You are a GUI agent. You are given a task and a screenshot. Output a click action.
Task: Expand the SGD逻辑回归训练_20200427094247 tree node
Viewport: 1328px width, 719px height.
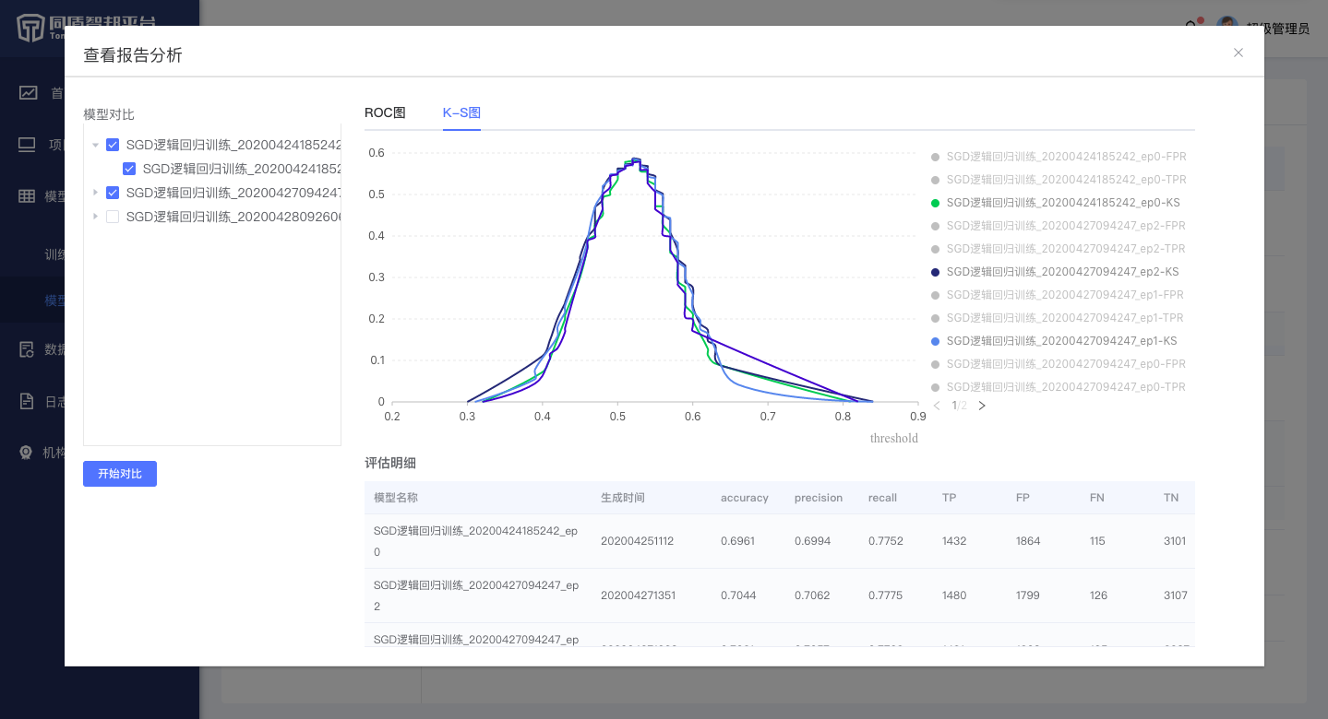[x=95, y=193]
